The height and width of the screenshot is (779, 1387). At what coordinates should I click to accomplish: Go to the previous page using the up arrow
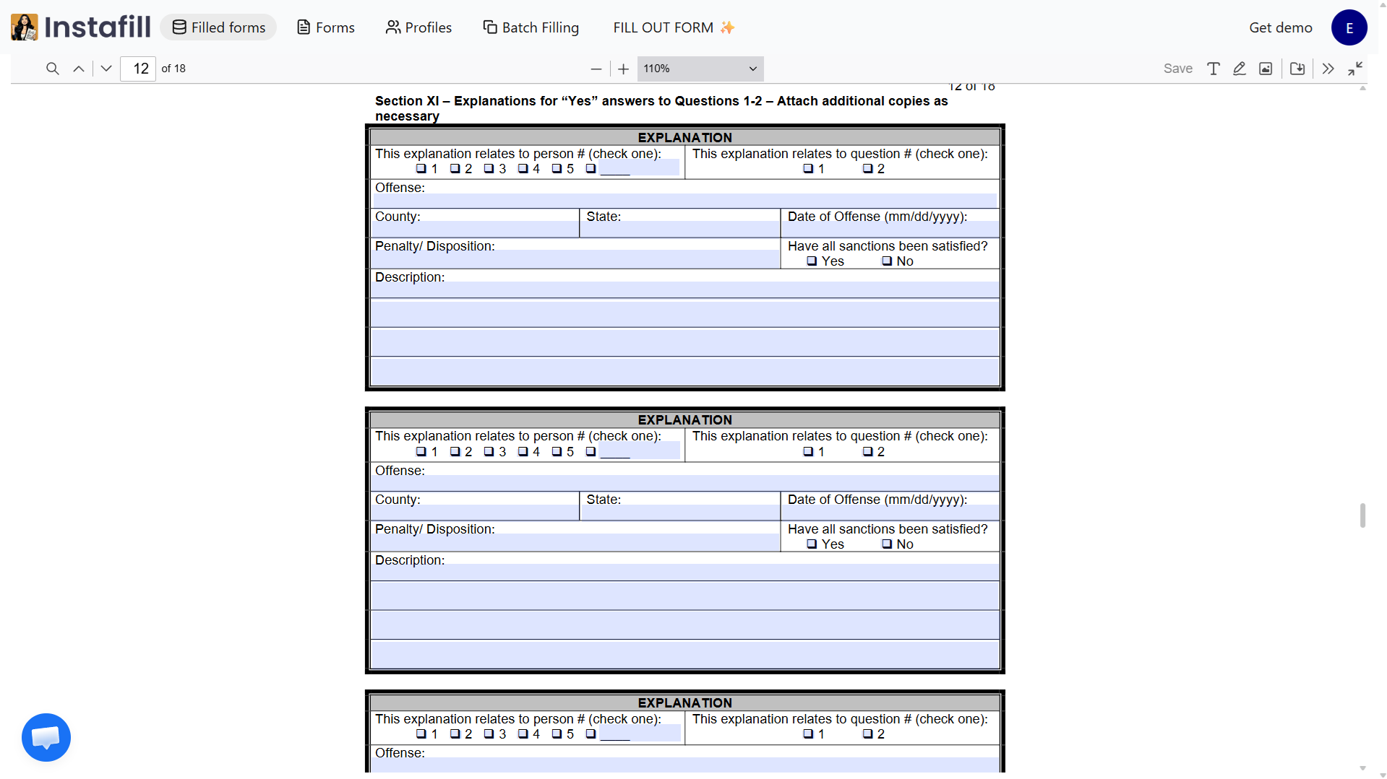(78, 69)
